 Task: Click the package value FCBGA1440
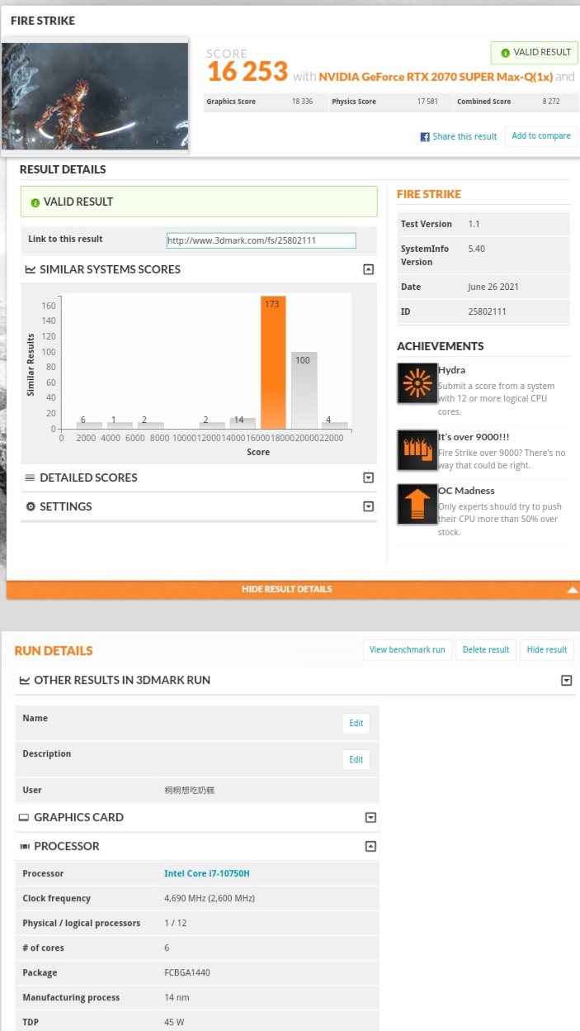click(186, 973)
